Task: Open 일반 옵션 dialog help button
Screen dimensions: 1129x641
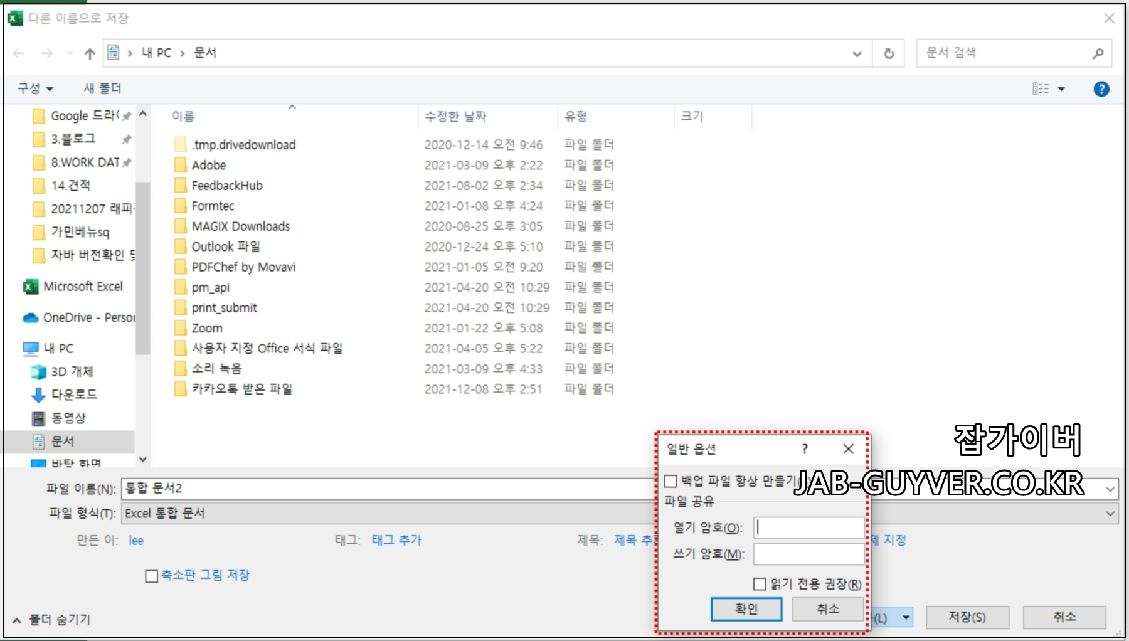Action: point(805,449)
